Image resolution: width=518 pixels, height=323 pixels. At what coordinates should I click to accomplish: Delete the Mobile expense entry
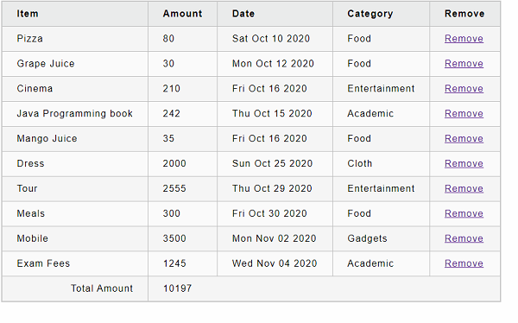pos(464,238)
